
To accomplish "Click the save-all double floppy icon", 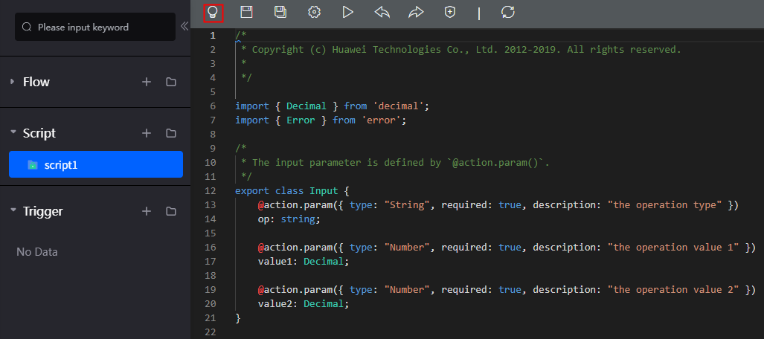I will [280, 12].
